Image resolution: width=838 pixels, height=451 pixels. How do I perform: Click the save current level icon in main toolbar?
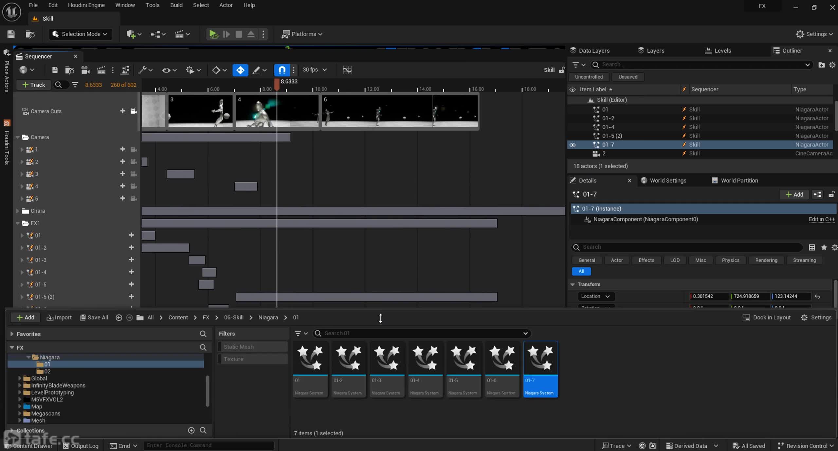tap(11, 34)
